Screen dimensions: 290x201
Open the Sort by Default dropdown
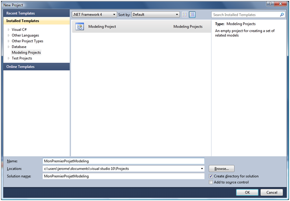click(155, 15)
